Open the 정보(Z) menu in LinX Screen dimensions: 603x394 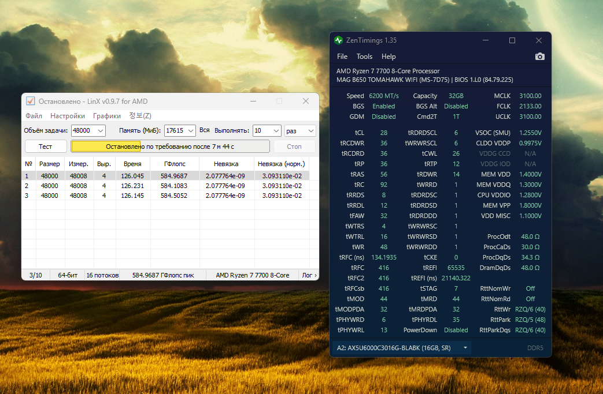coord(140,116)
